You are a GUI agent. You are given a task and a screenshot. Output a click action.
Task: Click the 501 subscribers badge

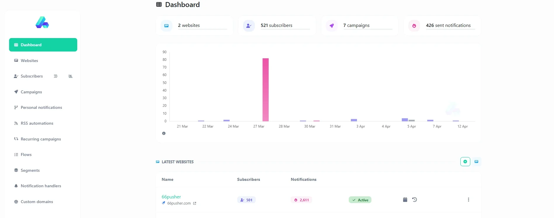coord(246,200)
